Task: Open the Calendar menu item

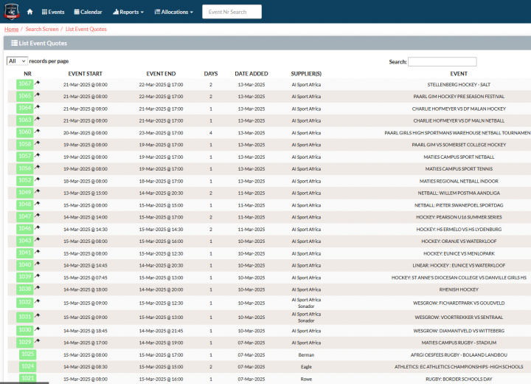Action: coord(88,12)
